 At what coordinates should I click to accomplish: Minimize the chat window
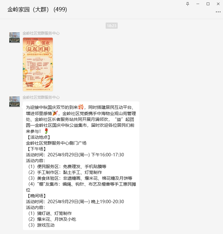pyautogui.click(x=198, y=4)
